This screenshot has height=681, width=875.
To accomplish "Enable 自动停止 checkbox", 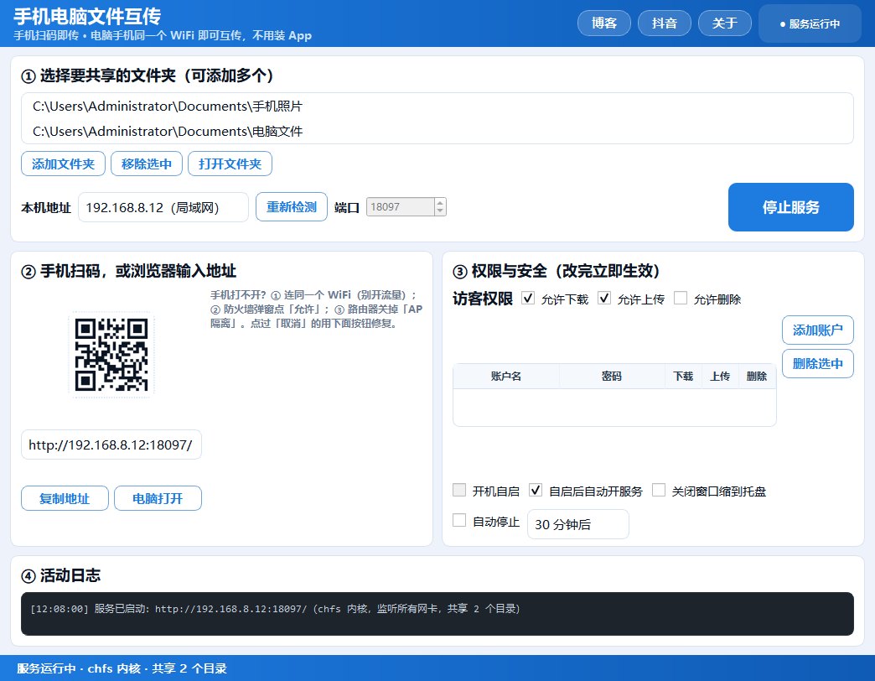I will point(459,520).
